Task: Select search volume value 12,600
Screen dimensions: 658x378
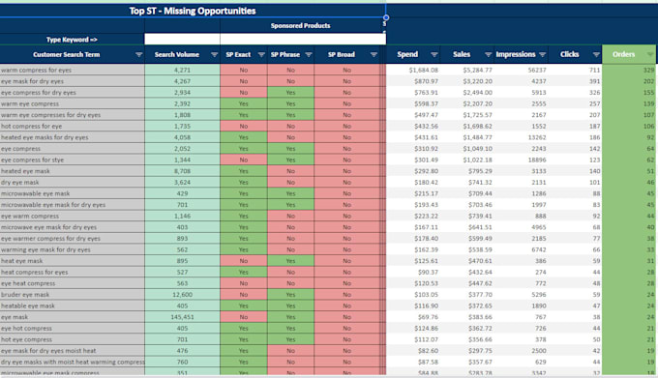Action: pos(182,295)
